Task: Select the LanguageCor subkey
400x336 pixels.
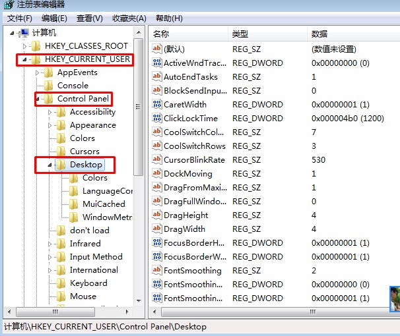Action: tap(108, 191)
